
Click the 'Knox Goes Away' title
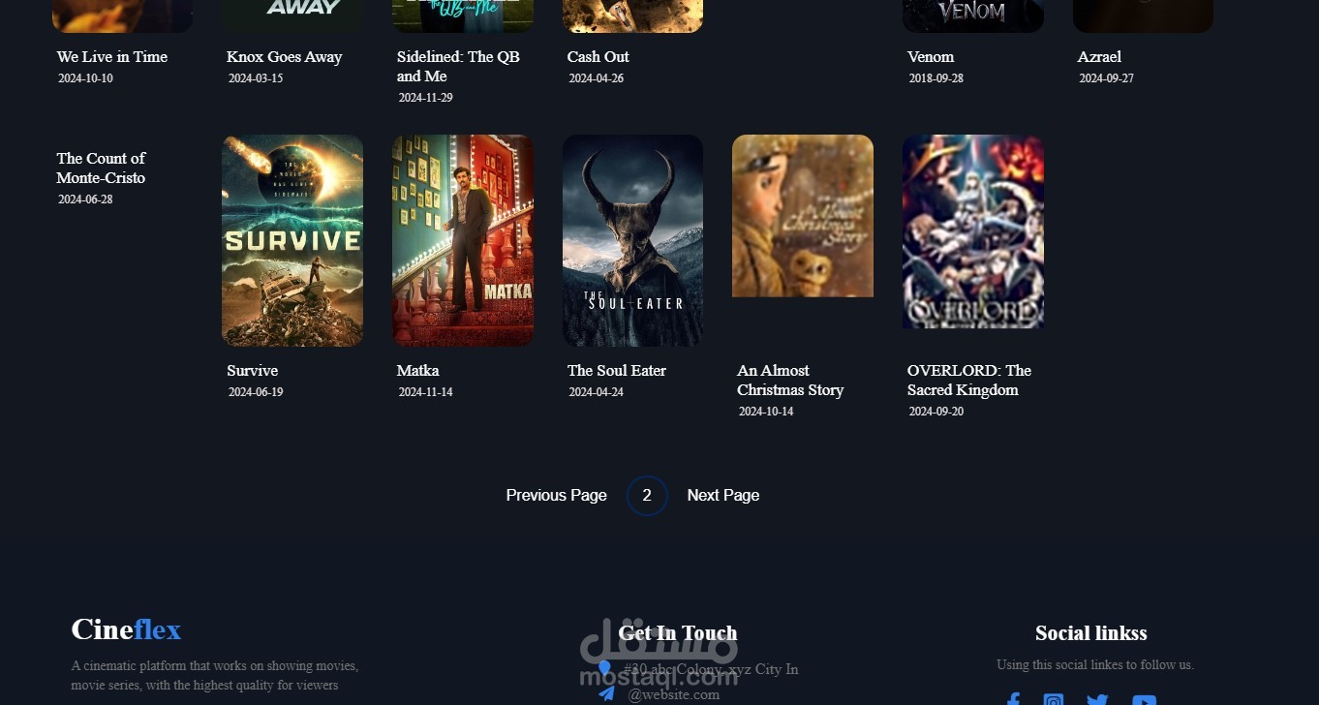click(x=285, y=57)
